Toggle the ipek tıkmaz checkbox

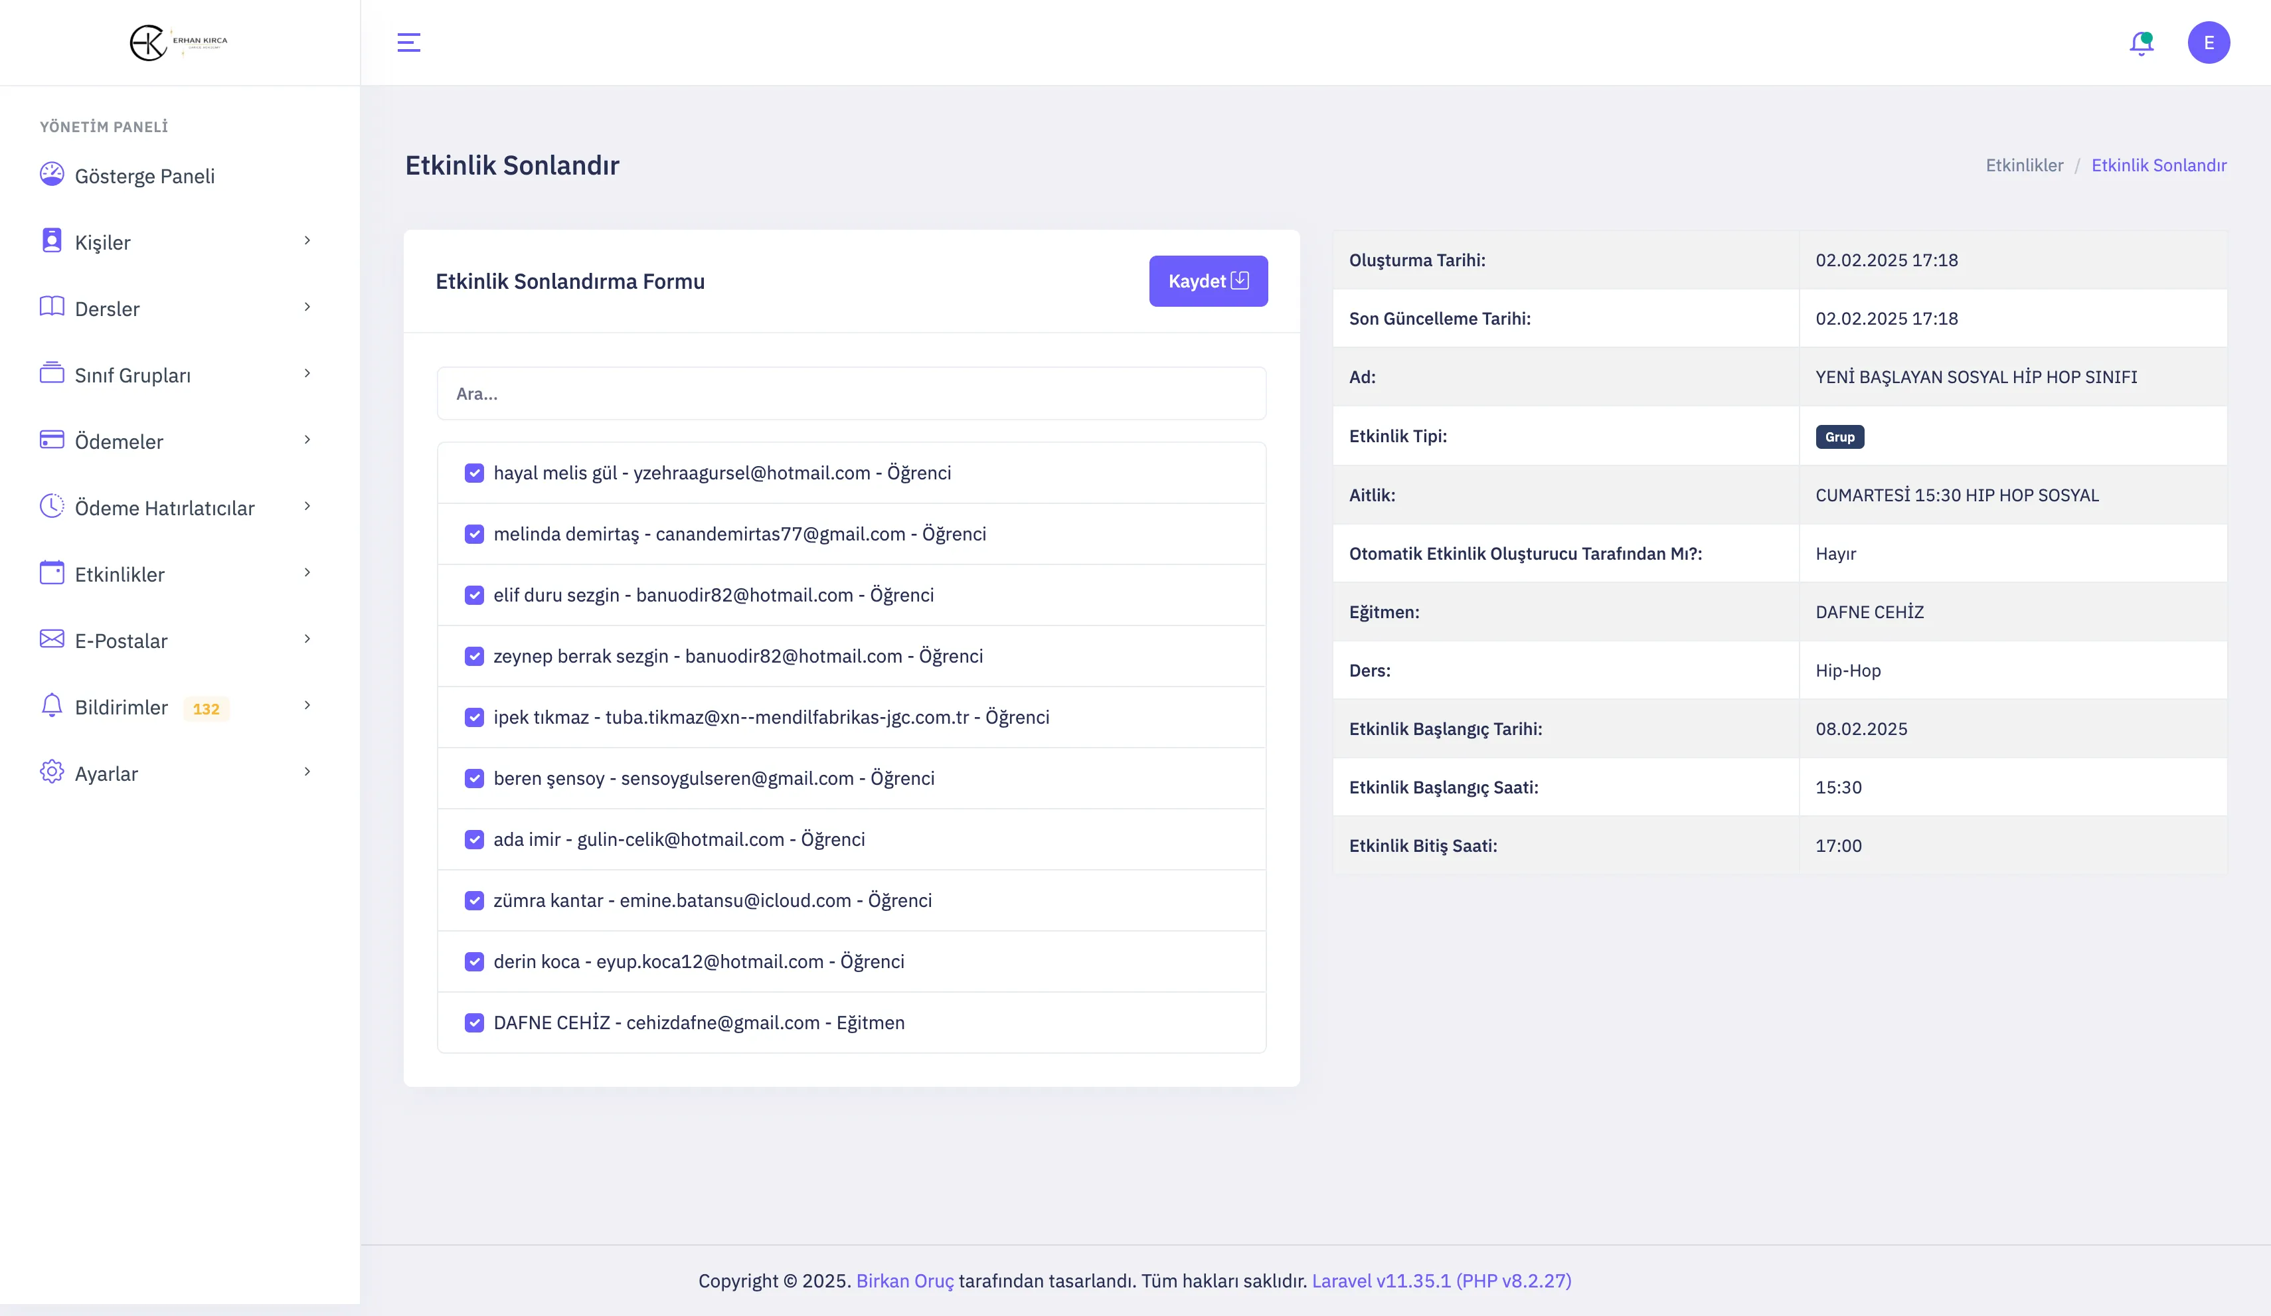point(474,718)
